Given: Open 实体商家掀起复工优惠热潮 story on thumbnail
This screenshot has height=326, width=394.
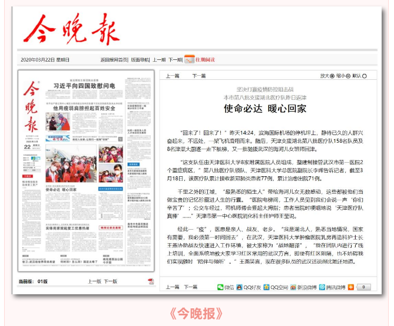Looking at the screenshot, I should click(x=67, y=228).
